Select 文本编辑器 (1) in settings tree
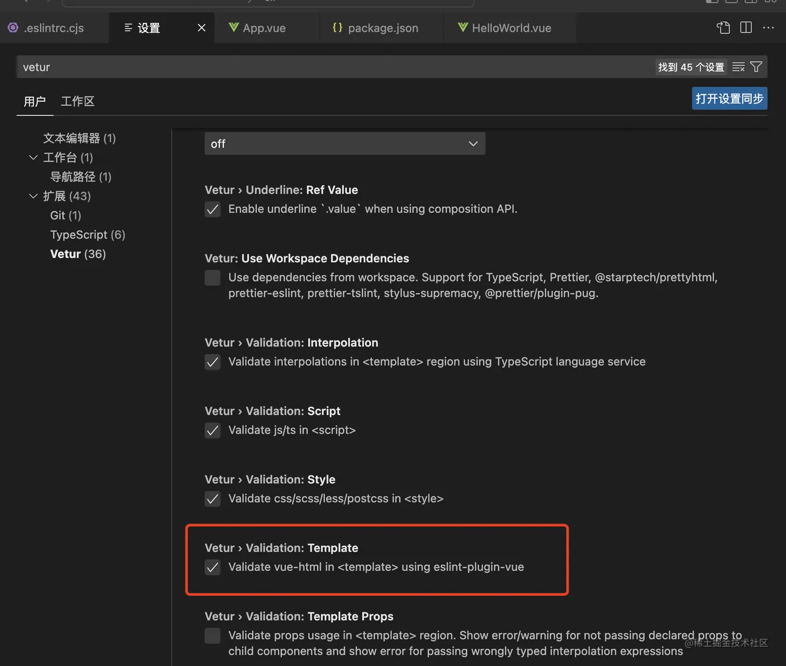The height and width of the screenshot is (666, 786). click(80, 138)
